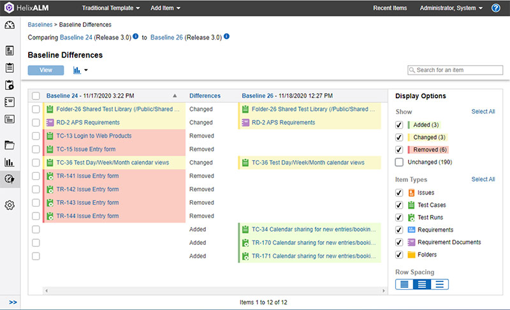510x310 pixels.
Task: Click the Help question mark icon
Action: [x=496, y=8]
